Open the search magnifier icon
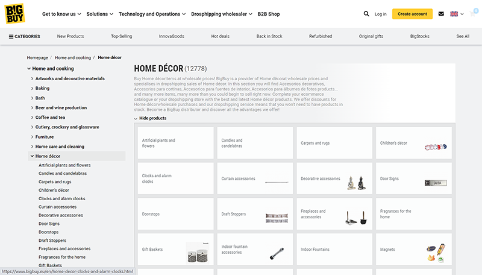The width and height of the screenshot is (482, 275). point(366,14)
